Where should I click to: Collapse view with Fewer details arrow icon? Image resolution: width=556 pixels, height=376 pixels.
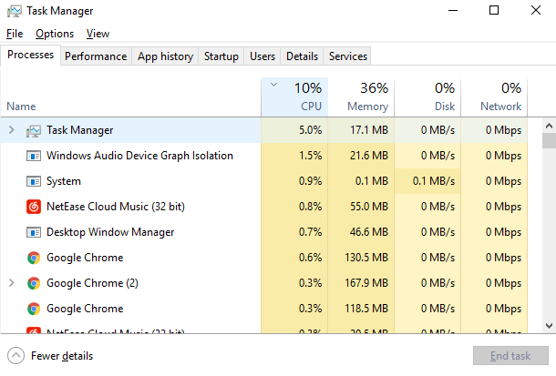(x=15, y=356)
